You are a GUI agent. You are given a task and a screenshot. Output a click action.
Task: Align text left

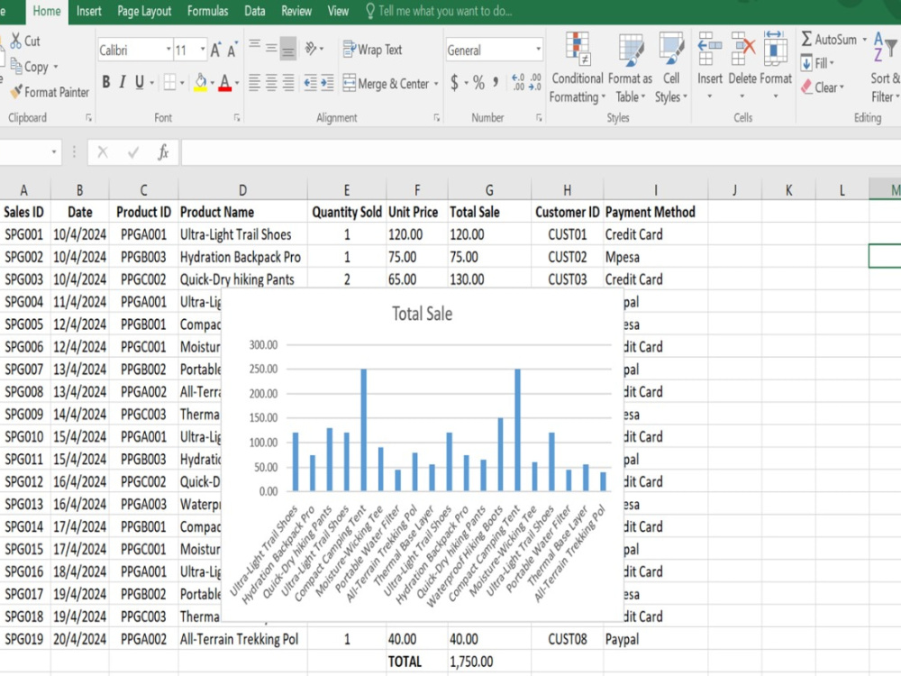pyautogui.click(x=255, y=83)
